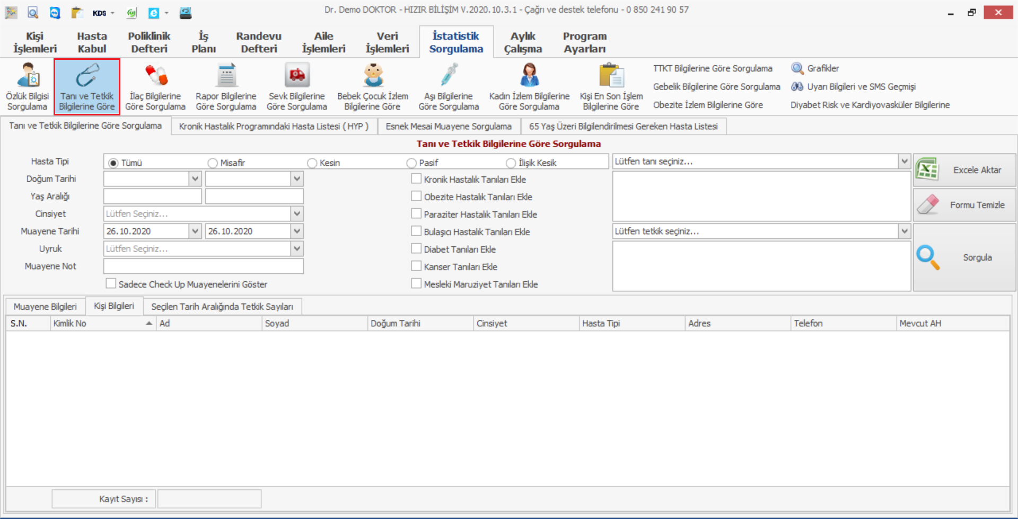
Task: Expand first Doğum Tarihi date dropdown
Action: click(x=195, y=178)
